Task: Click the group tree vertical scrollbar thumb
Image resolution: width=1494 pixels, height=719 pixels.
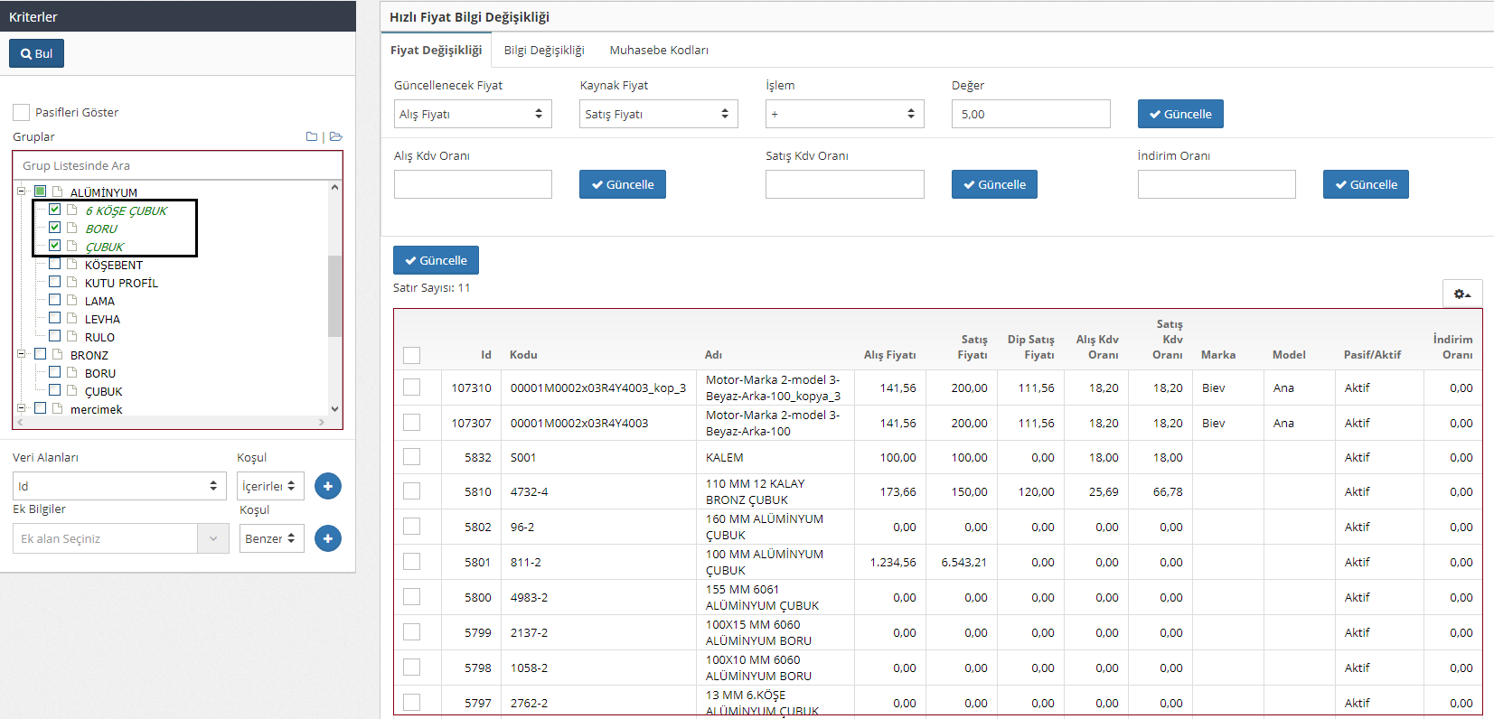Action: pos(334,295)
